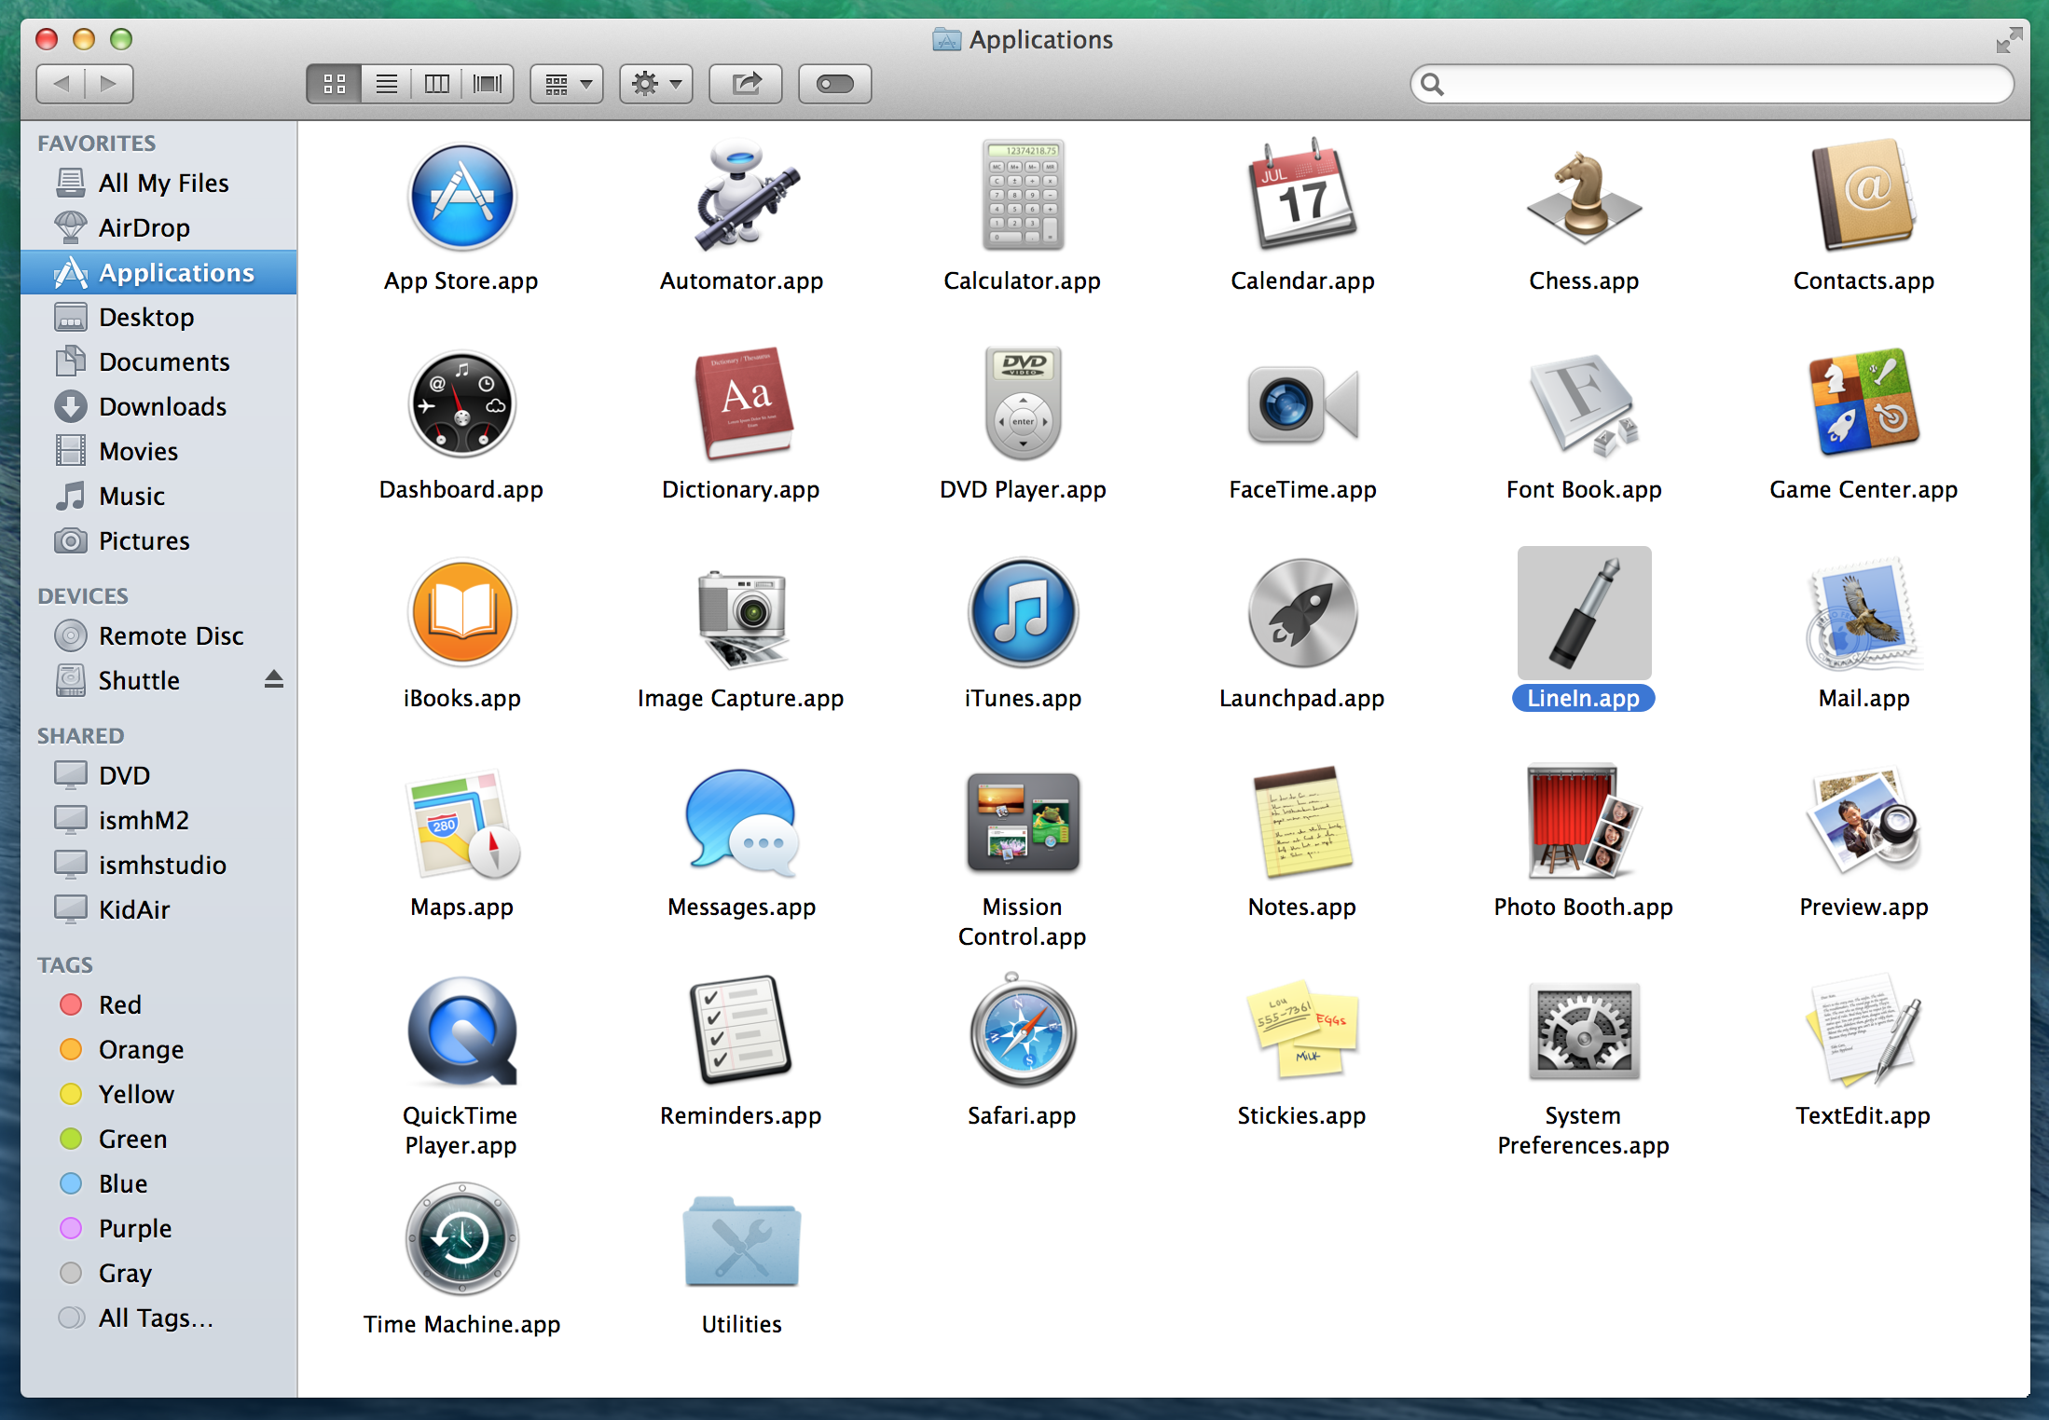Select the Messages speech bubble icon

743,823
